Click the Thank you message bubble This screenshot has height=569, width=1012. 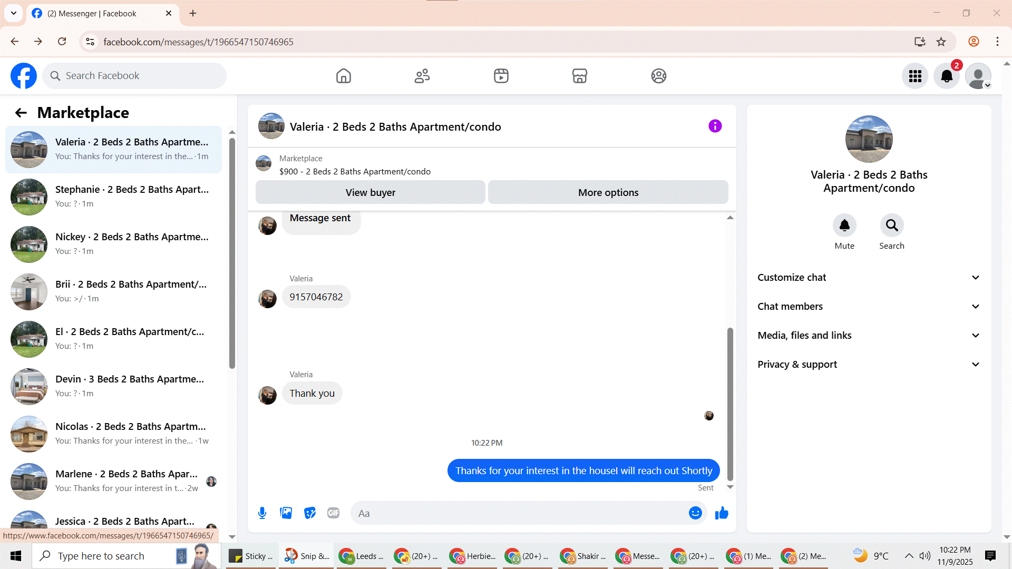(x=312, y=393)
